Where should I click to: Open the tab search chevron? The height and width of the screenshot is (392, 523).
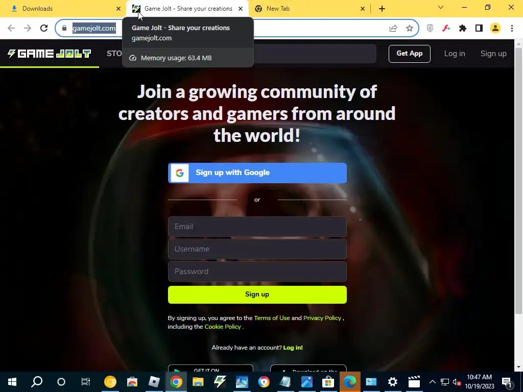click(441, 7)
